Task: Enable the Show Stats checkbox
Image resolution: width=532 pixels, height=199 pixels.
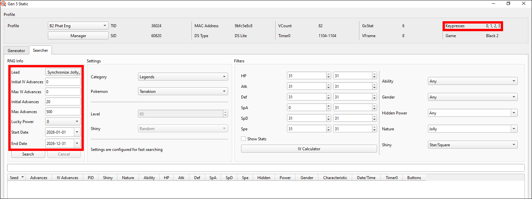Action: 243,139
